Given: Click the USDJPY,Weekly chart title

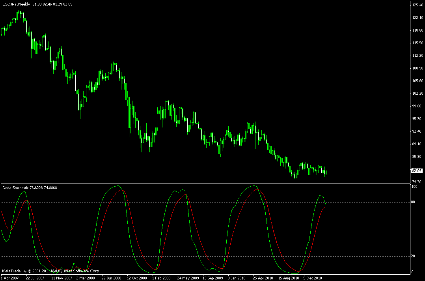Looking at the screenshot, I should click(x=16, y=4).
